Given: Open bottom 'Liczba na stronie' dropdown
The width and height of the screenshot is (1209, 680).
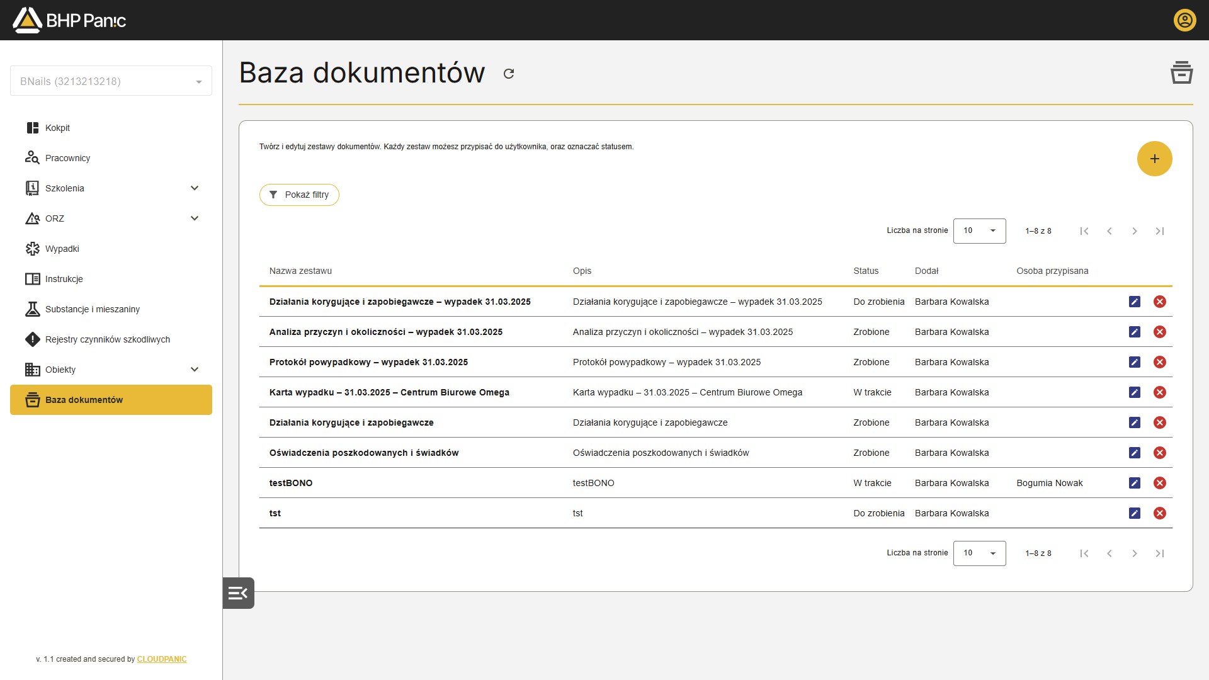Looking at the screenshot, I should pyautogui.click(x=979, y=553).
